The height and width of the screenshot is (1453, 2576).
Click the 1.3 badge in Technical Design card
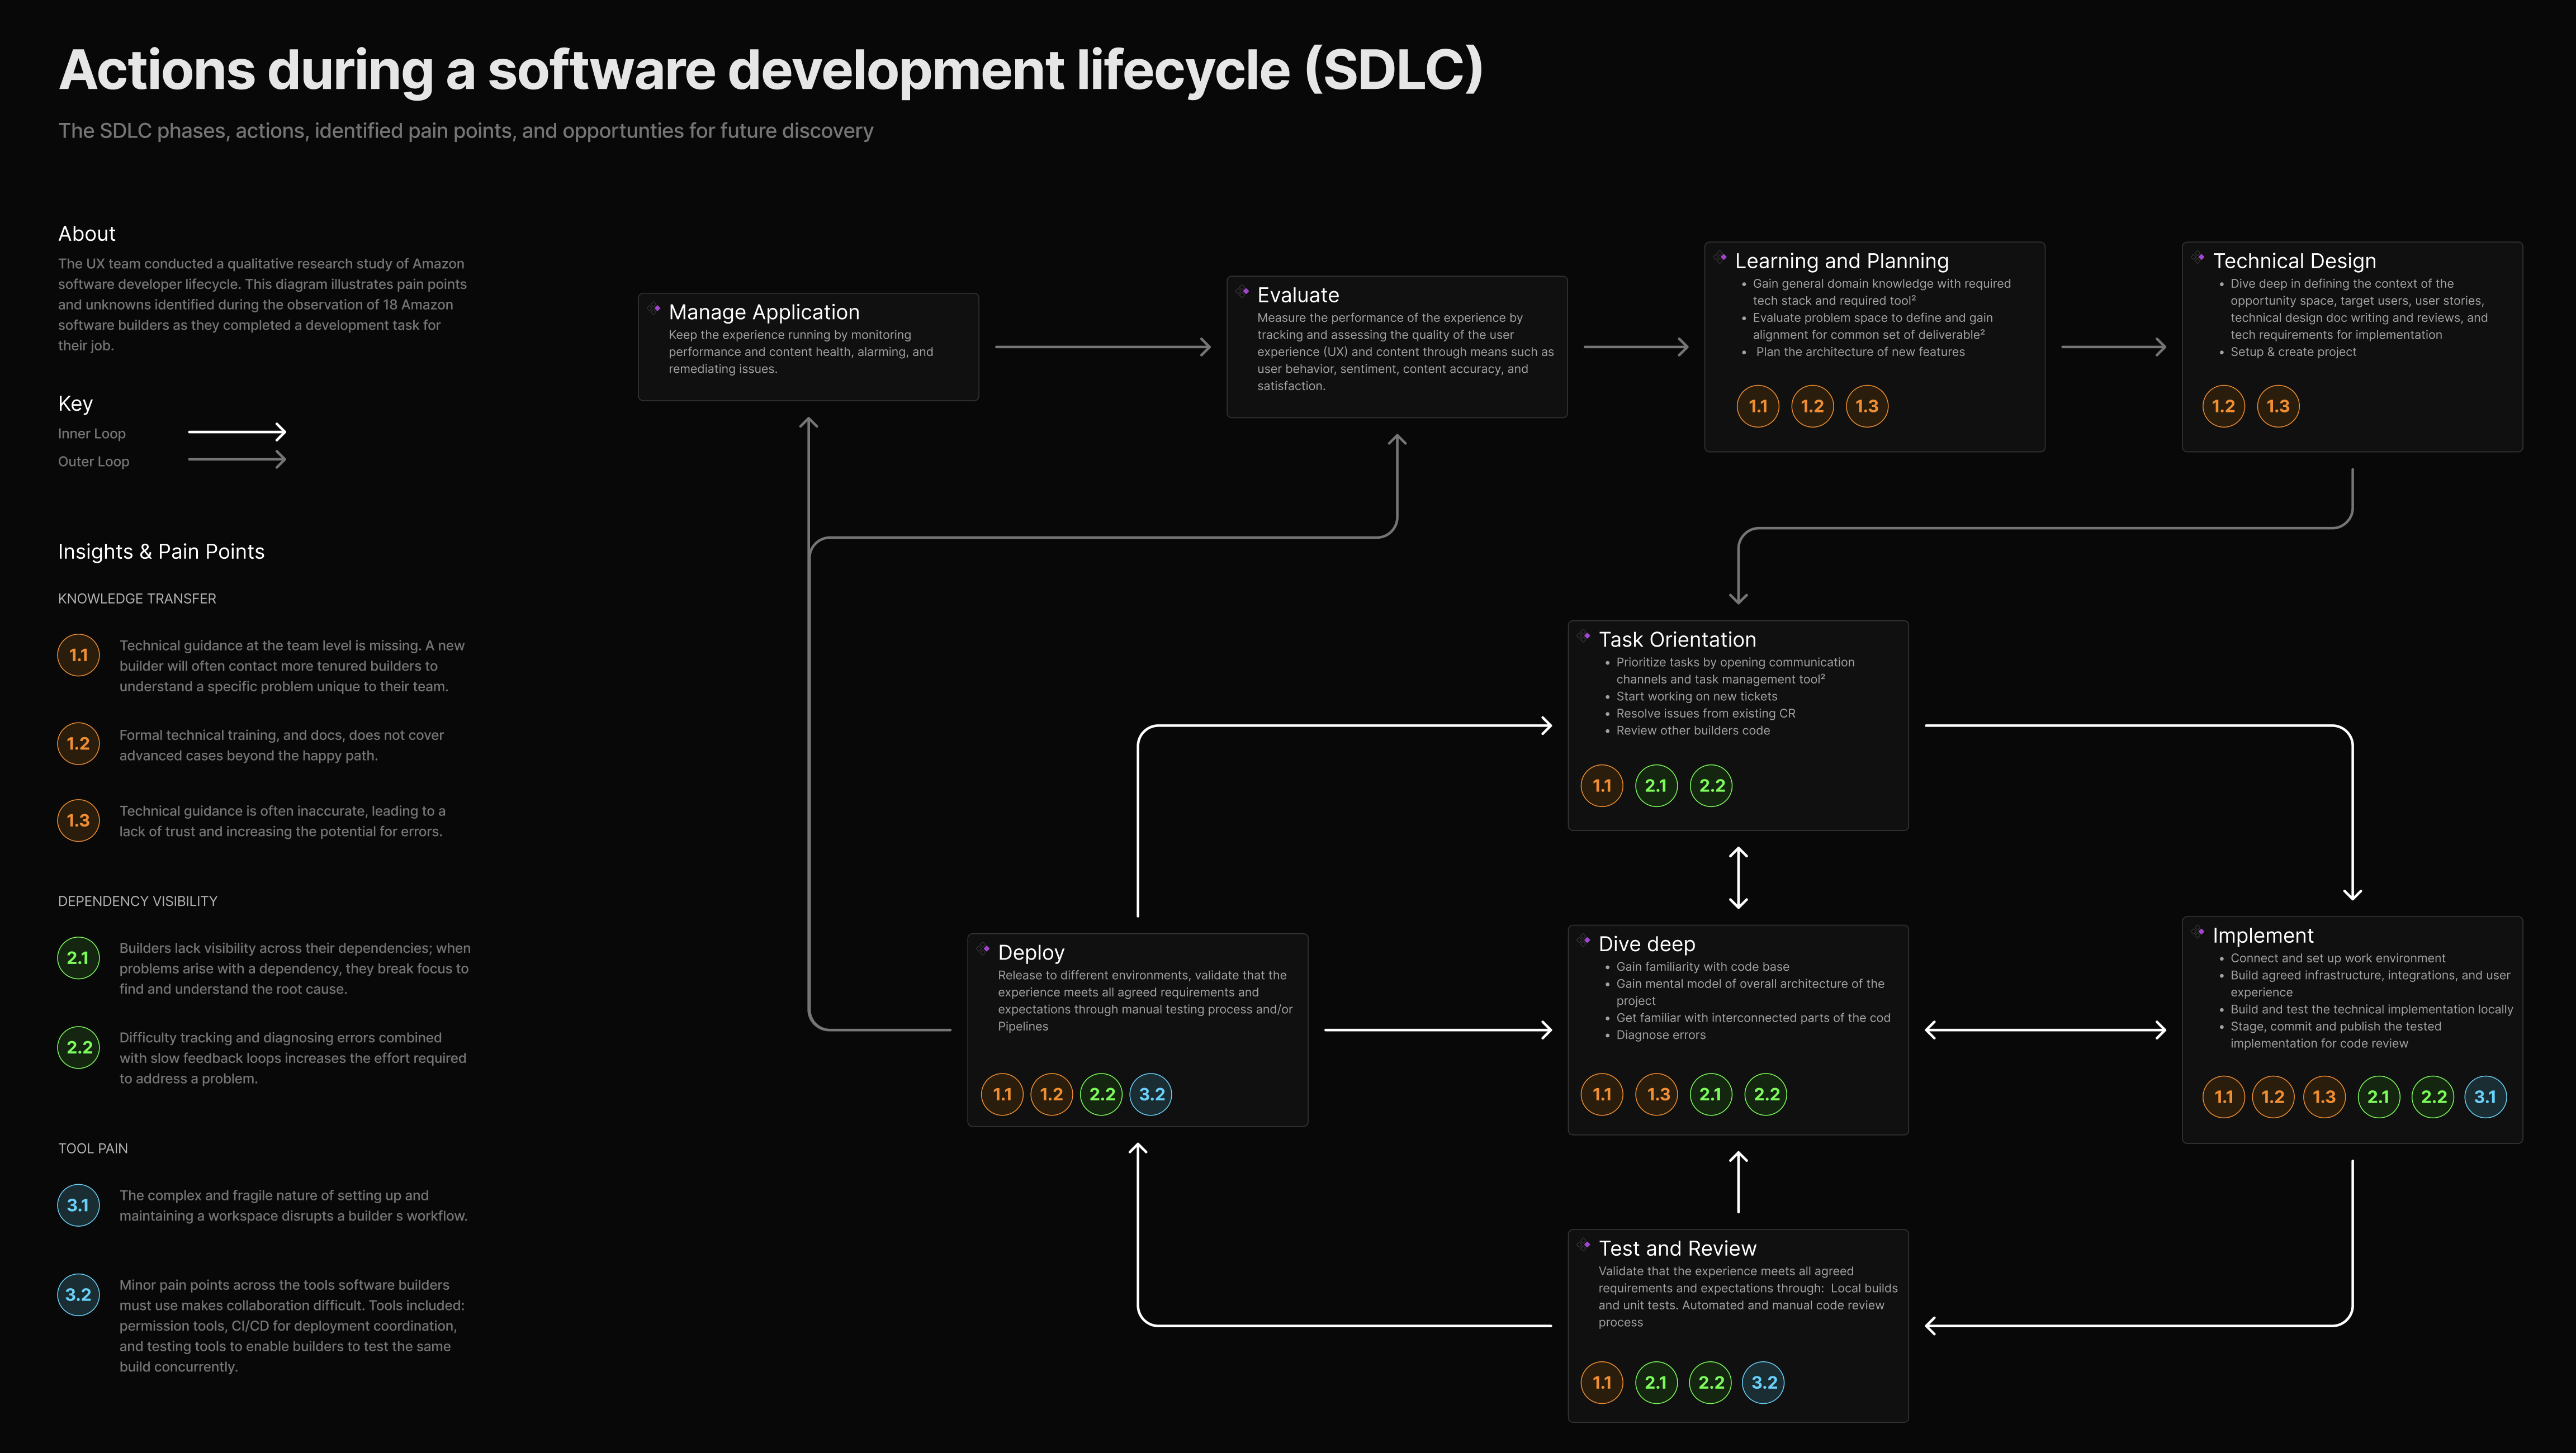[2278, 407]
